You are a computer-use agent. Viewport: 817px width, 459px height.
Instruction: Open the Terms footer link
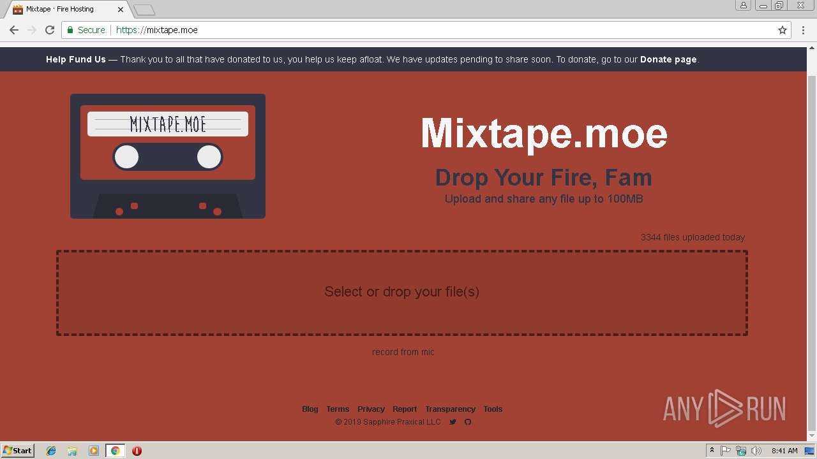click(x=338, y=409)
